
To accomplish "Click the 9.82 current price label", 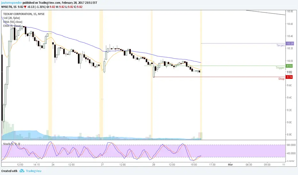I will click(289, 72).
